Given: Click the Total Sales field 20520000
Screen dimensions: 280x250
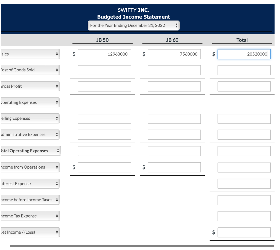Looking at the screenshot, I should [x=244, y=54].
